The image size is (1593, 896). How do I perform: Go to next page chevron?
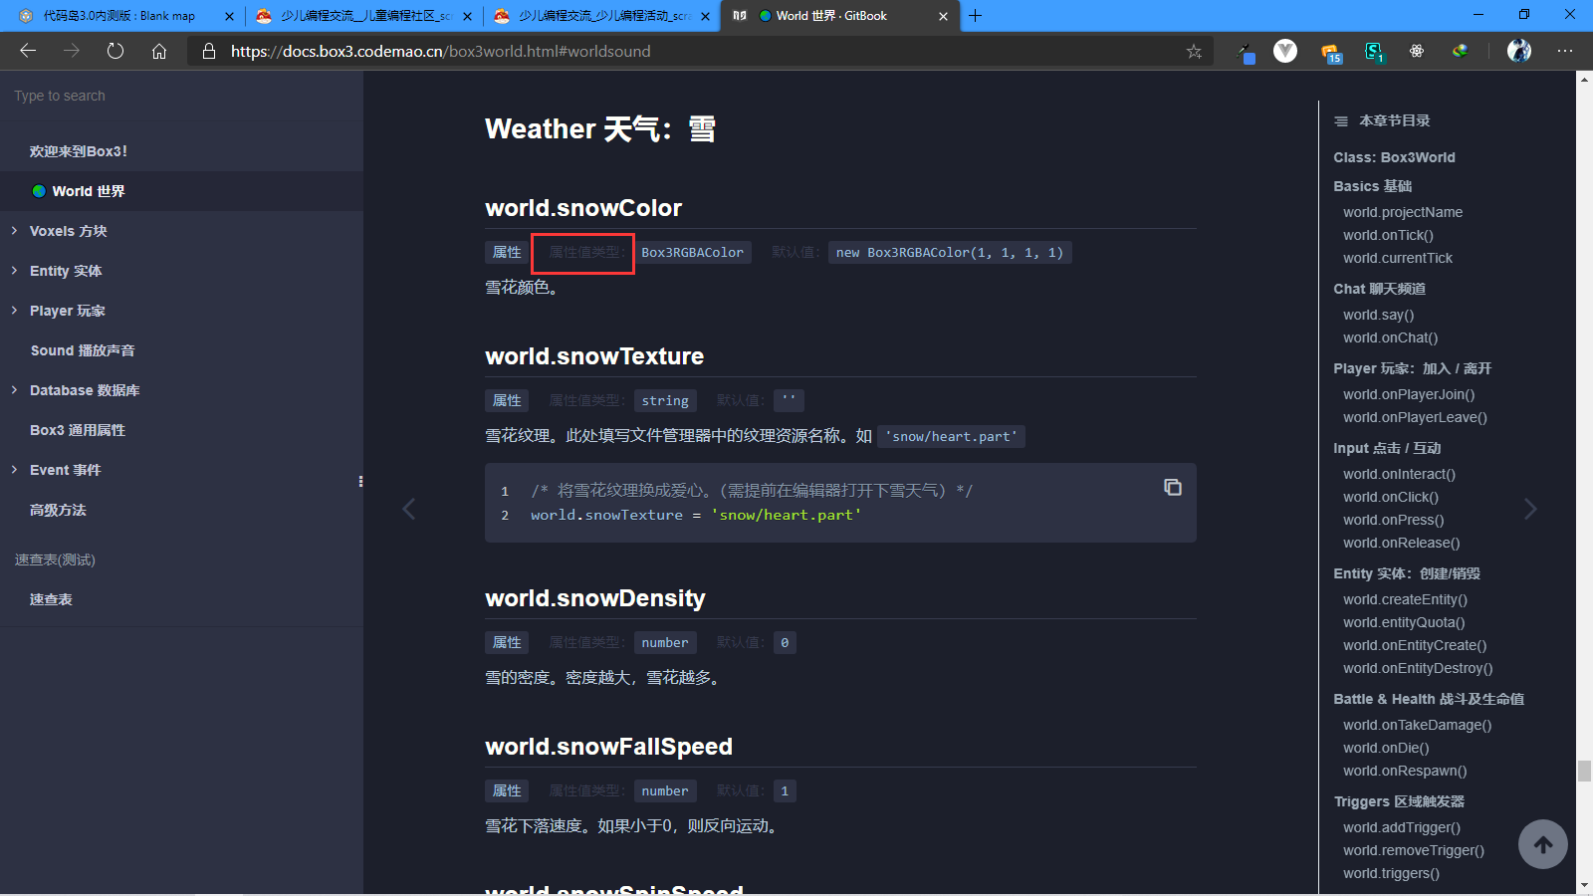[1530, 509]
